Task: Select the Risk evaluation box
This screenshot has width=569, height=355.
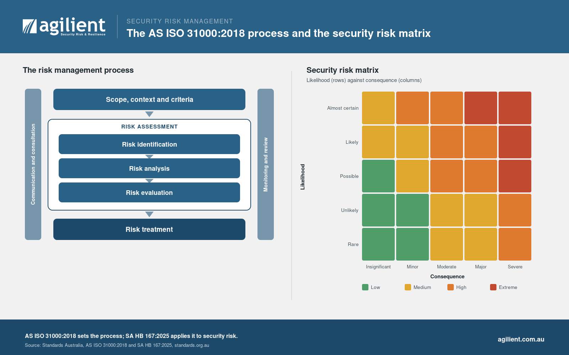Action: click(149, 192)
